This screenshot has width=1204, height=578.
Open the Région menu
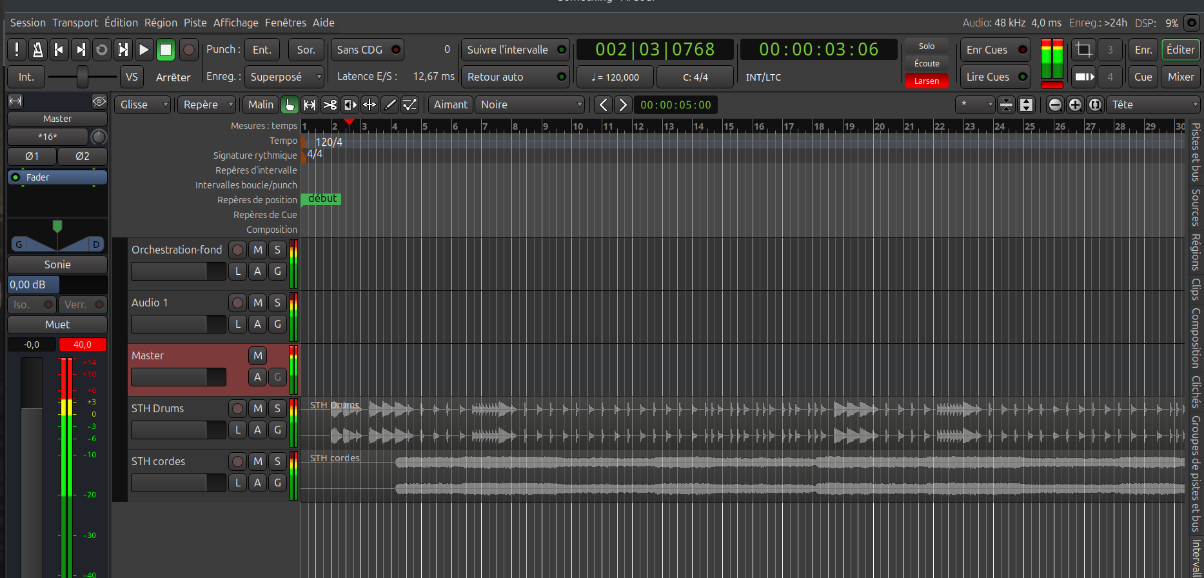tap(161, 23)
